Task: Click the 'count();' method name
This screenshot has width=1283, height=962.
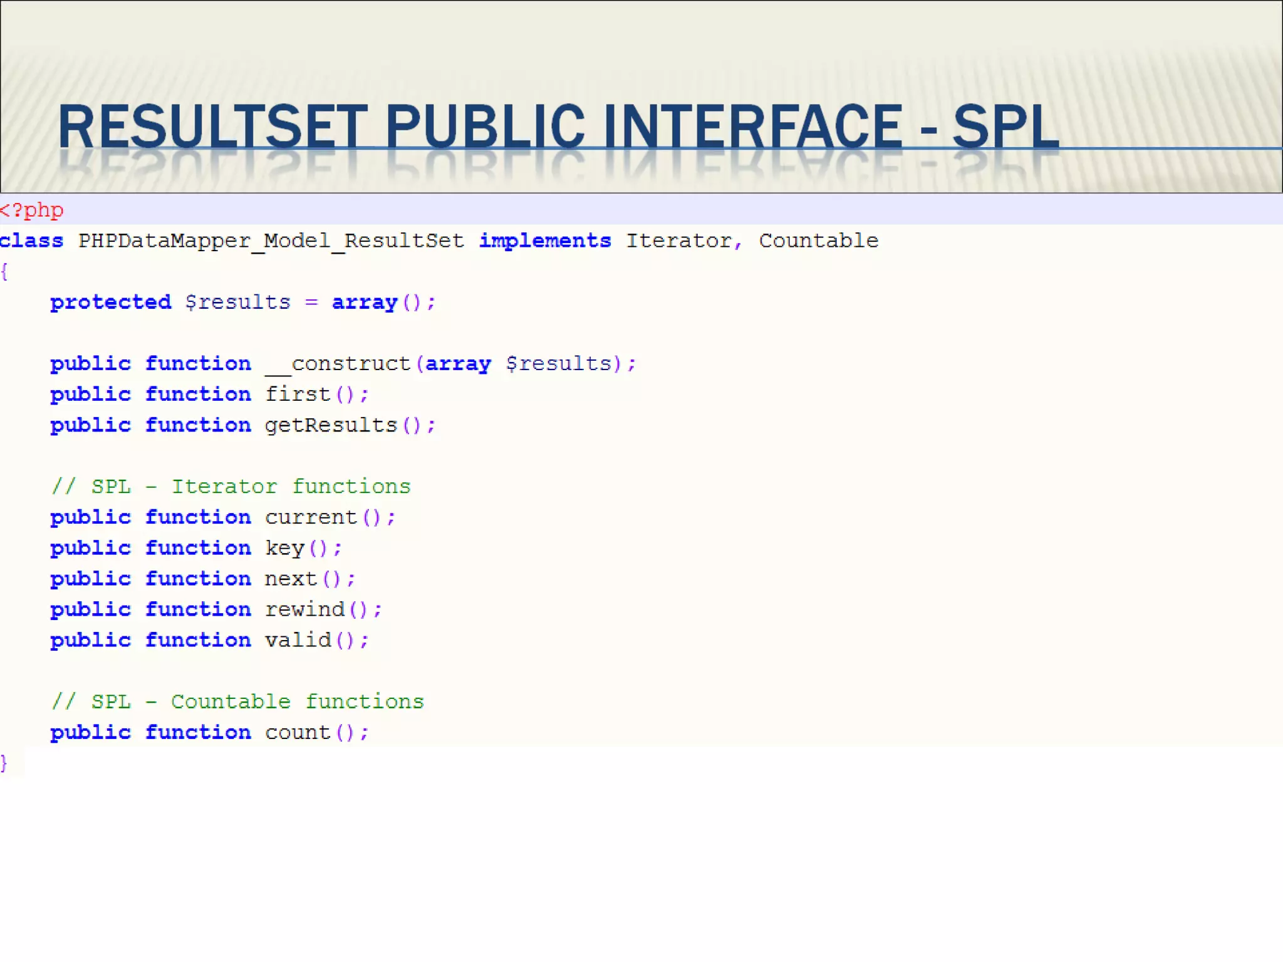Action: coord(316,733)
